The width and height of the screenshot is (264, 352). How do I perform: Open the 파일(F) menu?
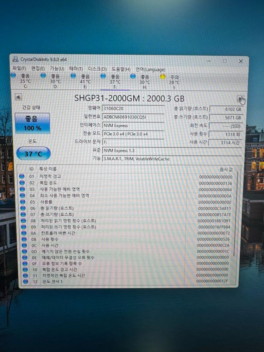click(x=19, y=68)
